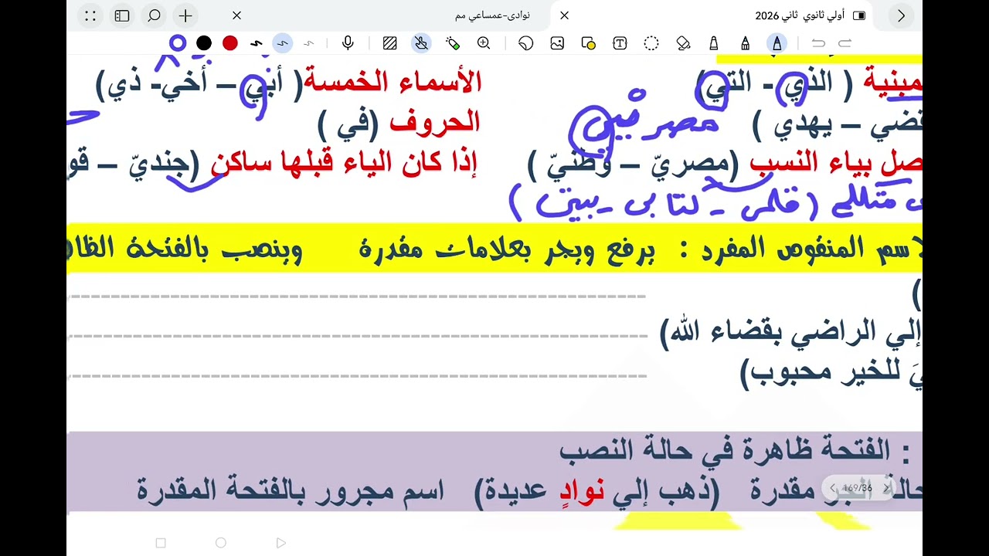Open the hatched page template icon
989x556 pixels.
coord(389,43)
